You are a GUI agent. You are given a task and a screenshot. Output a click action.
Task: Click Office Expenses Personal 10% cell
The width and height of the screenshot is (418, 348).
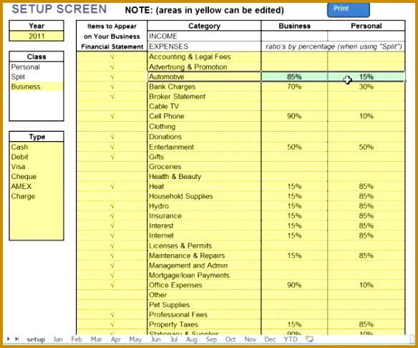pyautogui.click(x=366, y=285)
